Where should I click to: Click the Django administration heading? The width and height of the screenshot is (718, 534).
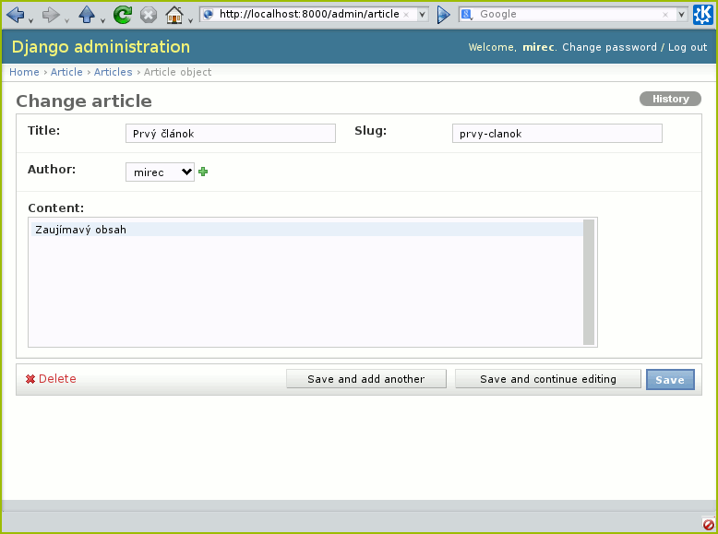[101, 47]
